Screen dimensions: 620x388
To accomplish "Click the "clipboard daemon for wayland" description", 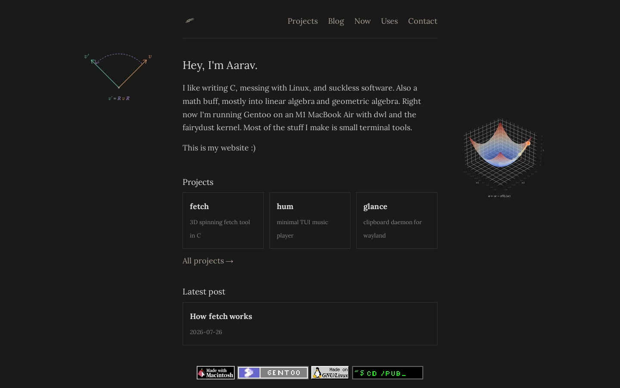I will click(393, 229).
